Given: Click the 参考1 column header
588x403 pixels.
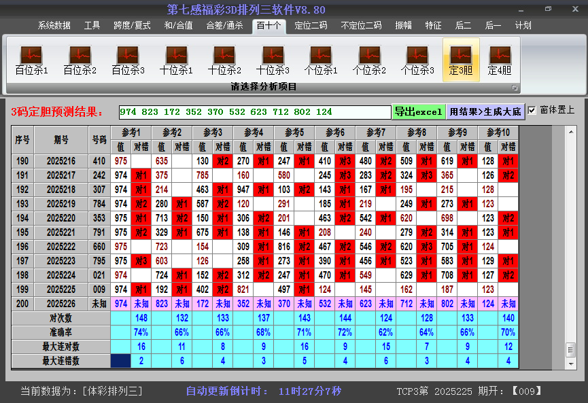Looking at the screenshot, I should pyautogui.click(x=131, y=132).
